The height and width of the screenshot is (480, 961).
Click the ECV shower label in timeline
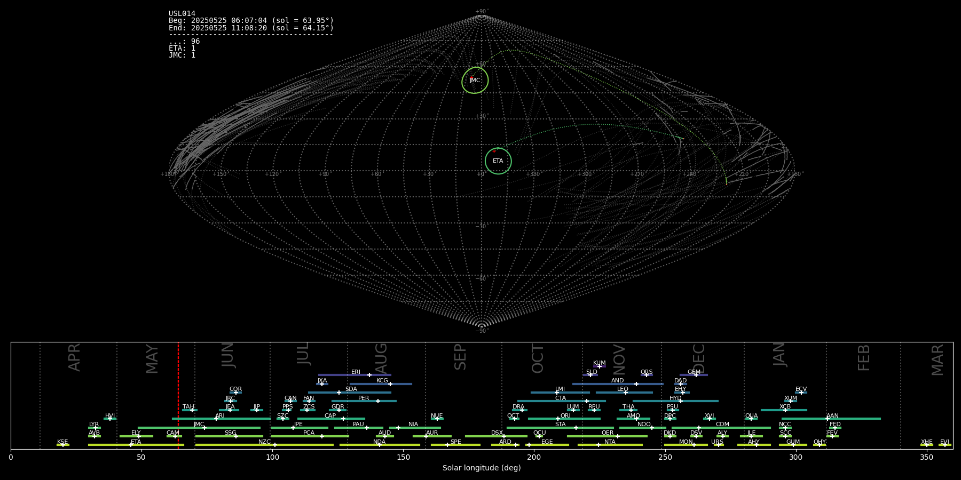[x=801, y=389]
